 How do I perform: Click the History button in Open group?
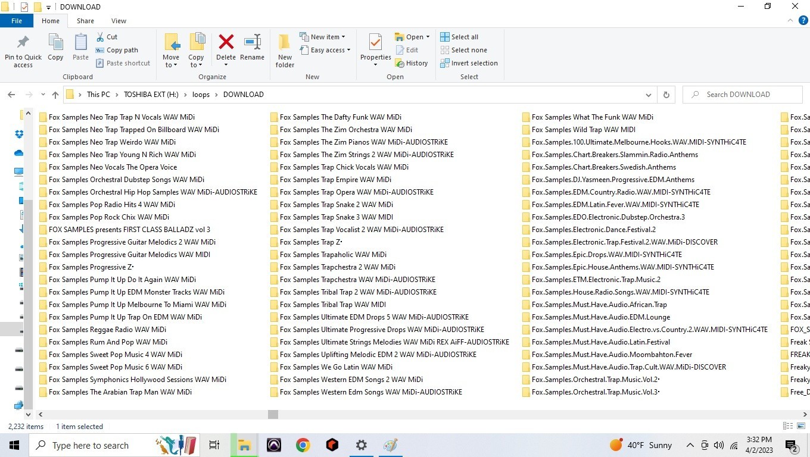click(411, 63)
